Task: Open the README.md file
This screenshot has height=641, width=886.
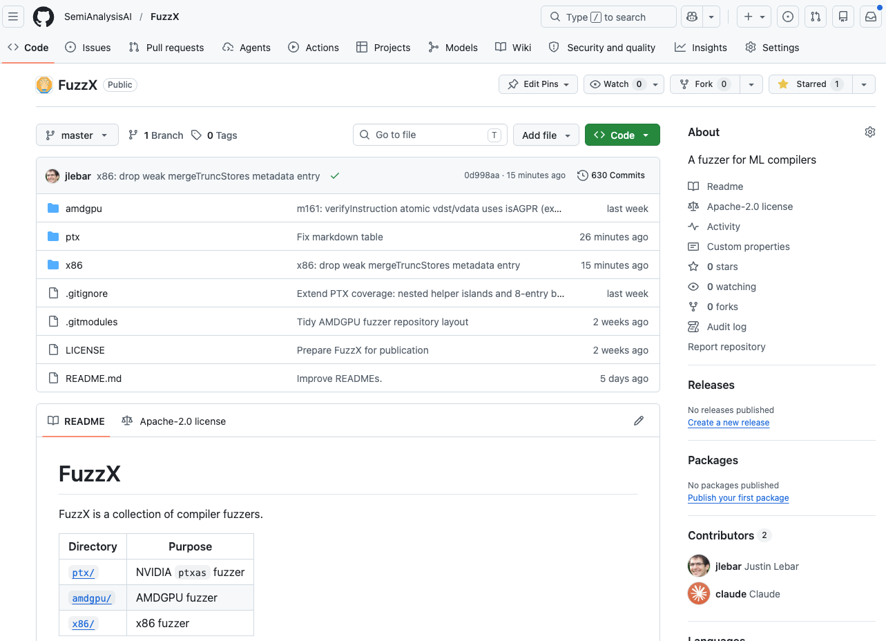Action: pos(93,379)
